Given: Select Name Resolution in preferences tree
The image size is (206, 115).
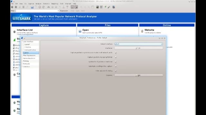Looking at the screenshot, I should click(x=29, y=58).
